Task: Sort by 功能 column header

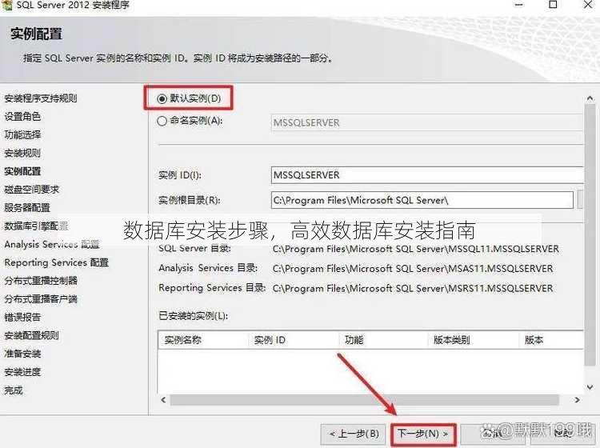Action: click(383, 340)
